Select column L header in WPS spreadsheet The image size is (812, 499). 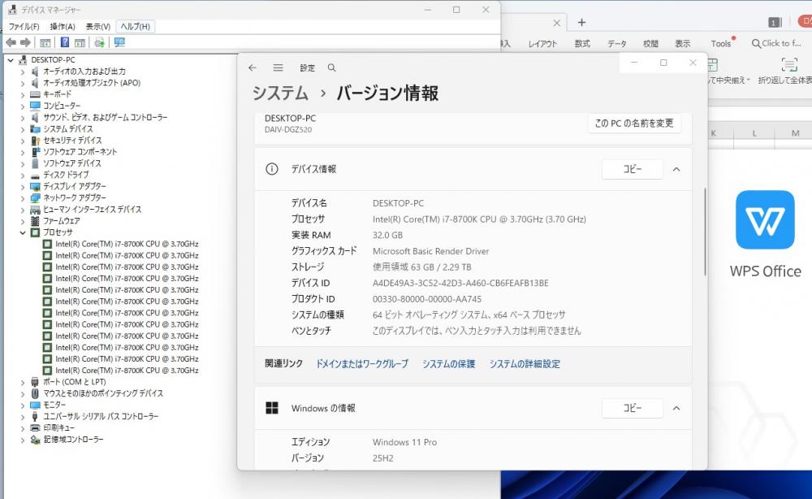pyautogui.click(x=754, y=133)
